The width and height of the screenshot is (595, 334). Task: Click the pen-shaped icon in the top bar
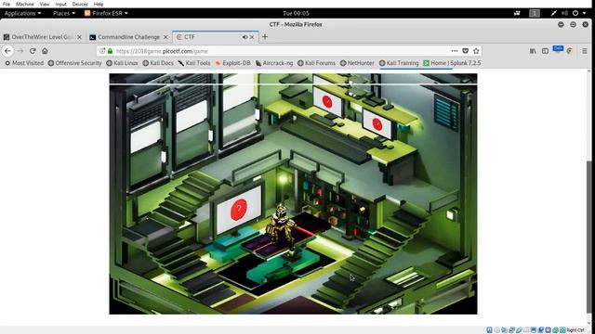click(x=554, y=13)
